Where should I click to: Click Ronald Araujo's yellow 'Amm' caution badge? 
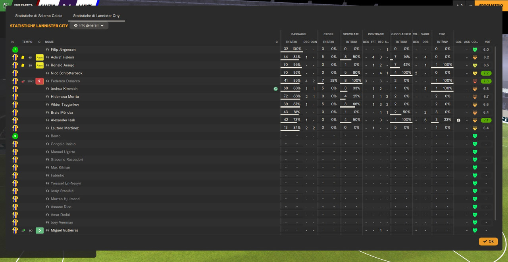point(40,65)
